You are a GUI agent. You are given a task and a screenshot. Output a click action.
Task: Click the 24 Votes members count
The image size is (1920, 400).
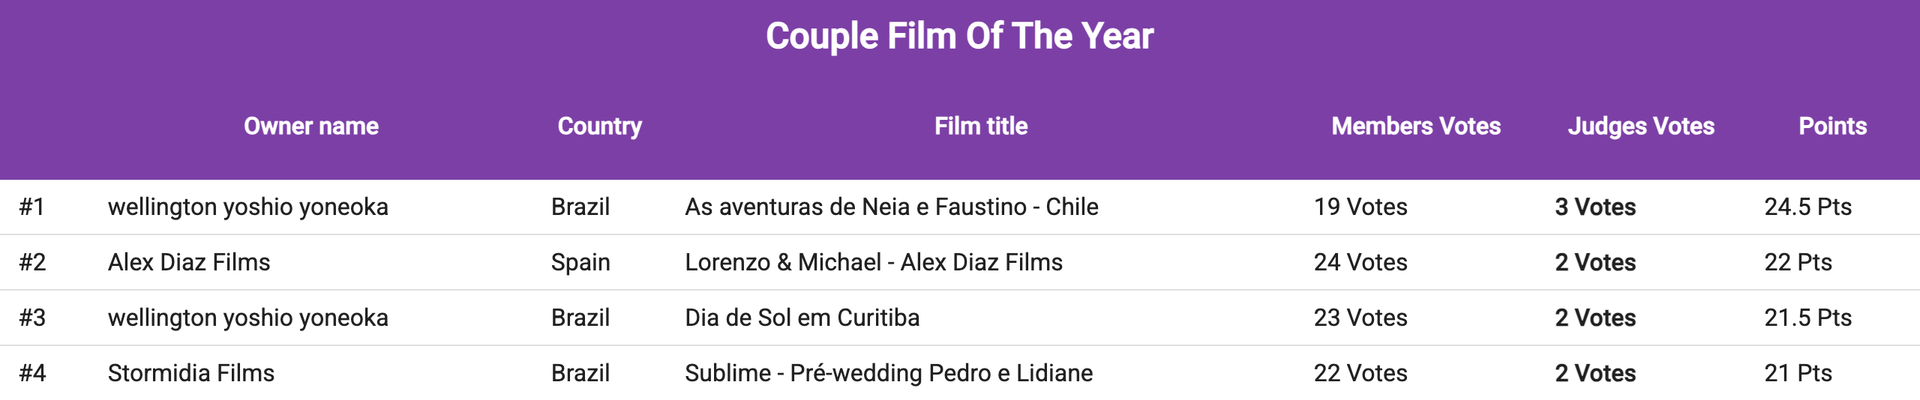coord(1360,262)
